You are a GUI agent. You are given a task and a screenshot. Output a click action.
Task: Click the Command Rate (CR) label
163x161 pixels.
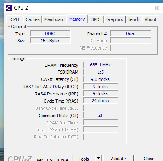[58, 116]
